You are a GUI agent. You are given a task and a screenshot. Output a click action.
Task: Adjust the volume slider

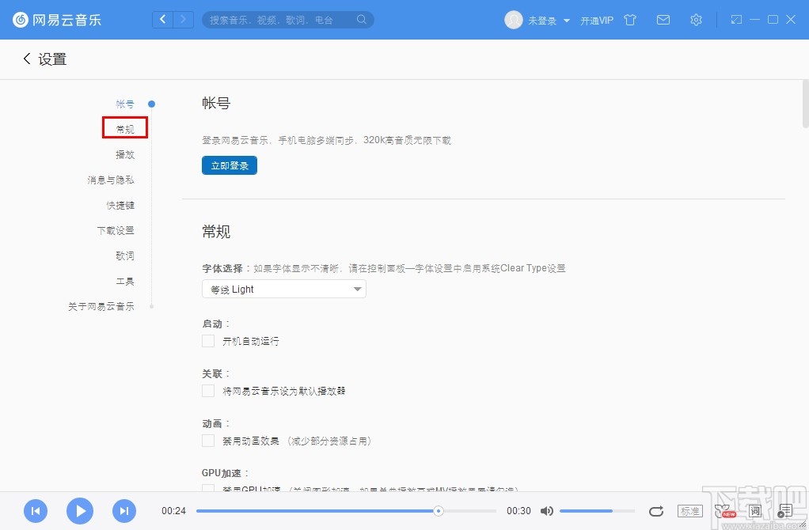coord(597,511)
